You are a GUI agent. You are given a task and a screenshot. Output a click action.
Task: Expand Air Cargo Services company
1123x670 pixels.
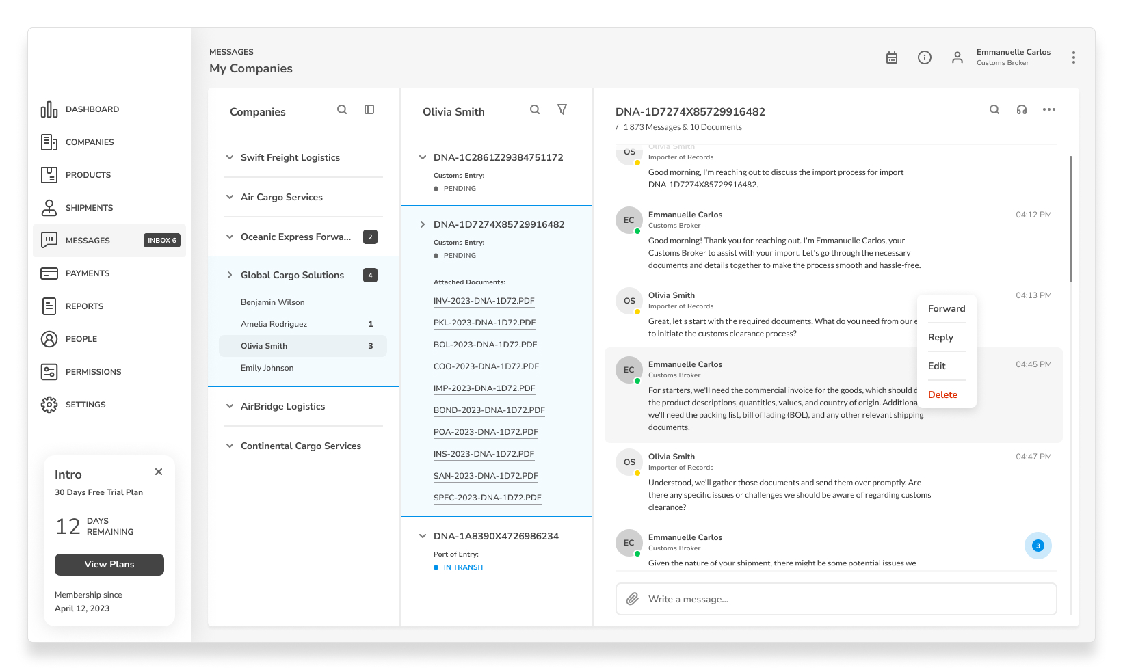(230, 197)
